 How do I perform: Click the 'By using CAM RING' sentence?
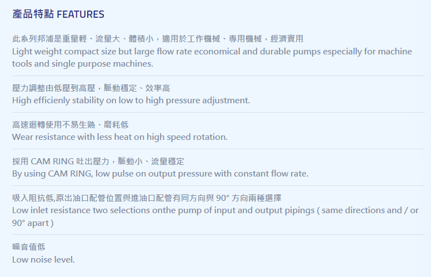(x=161, y=174)
